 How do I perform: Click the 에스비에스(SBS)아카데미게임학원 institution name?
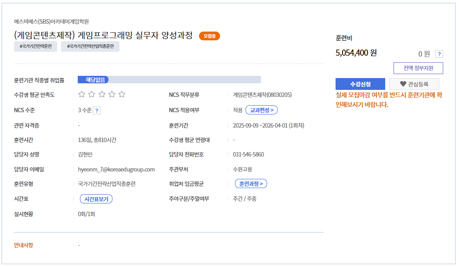(x=51, y=21)
